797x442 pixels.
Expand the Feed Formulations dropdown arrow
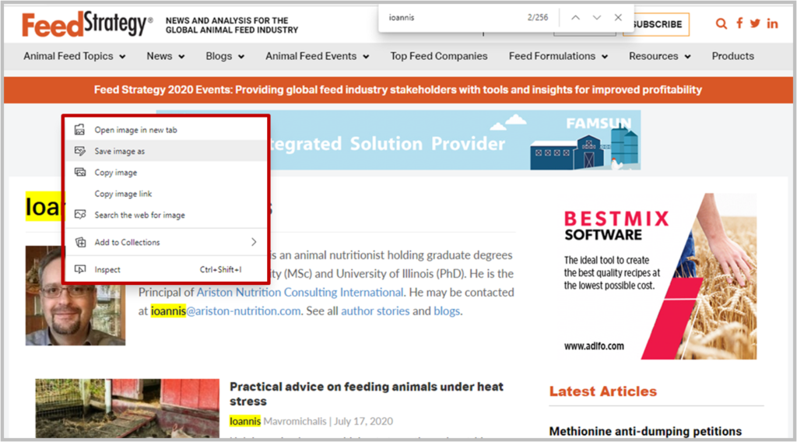[604, 57]
